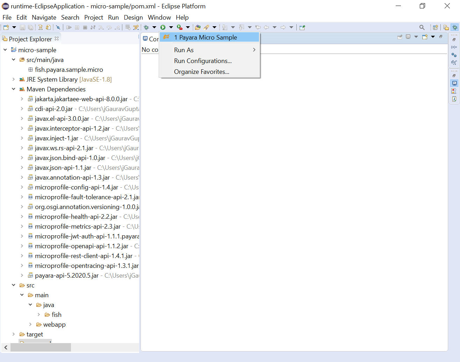This screenshot has width=460, height=362.
Task: Open the Breakpoints view from the side trim
Action: (454, 55)
